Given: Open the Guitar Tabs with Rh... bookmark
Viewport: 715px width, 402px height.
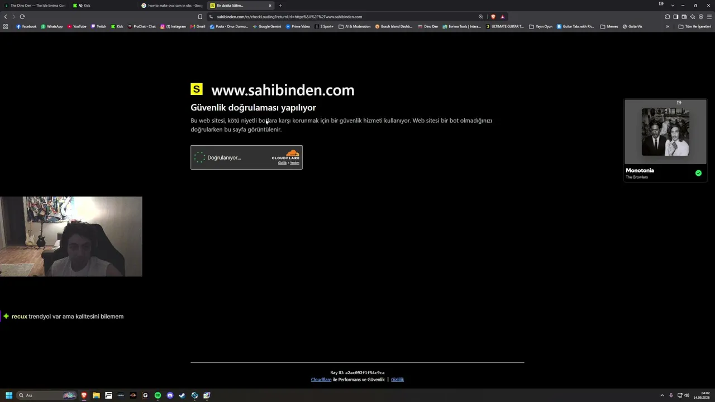Looking at the screenshot, I should (x=575, y=26).
